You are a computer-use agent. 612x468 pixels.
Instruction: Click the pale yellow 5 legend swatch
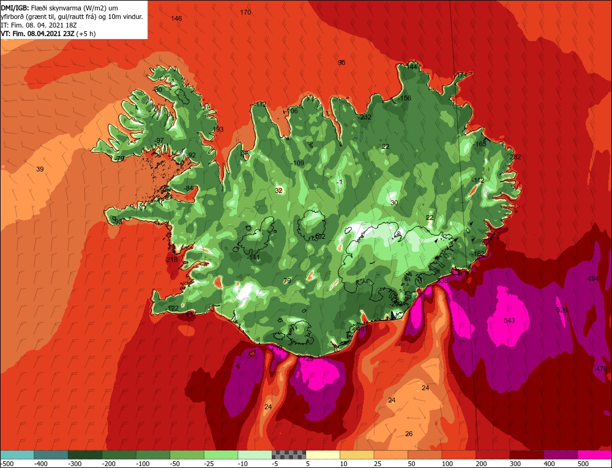323,455
